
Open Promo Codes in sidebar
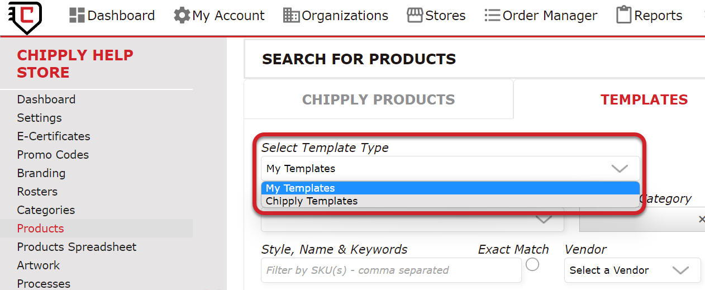point(53,155)
